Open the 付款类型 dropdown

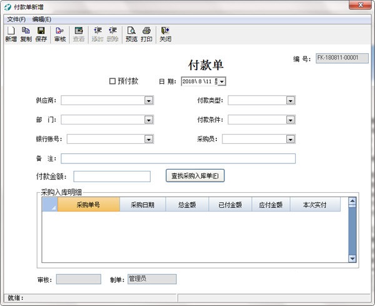click(291, 100)
